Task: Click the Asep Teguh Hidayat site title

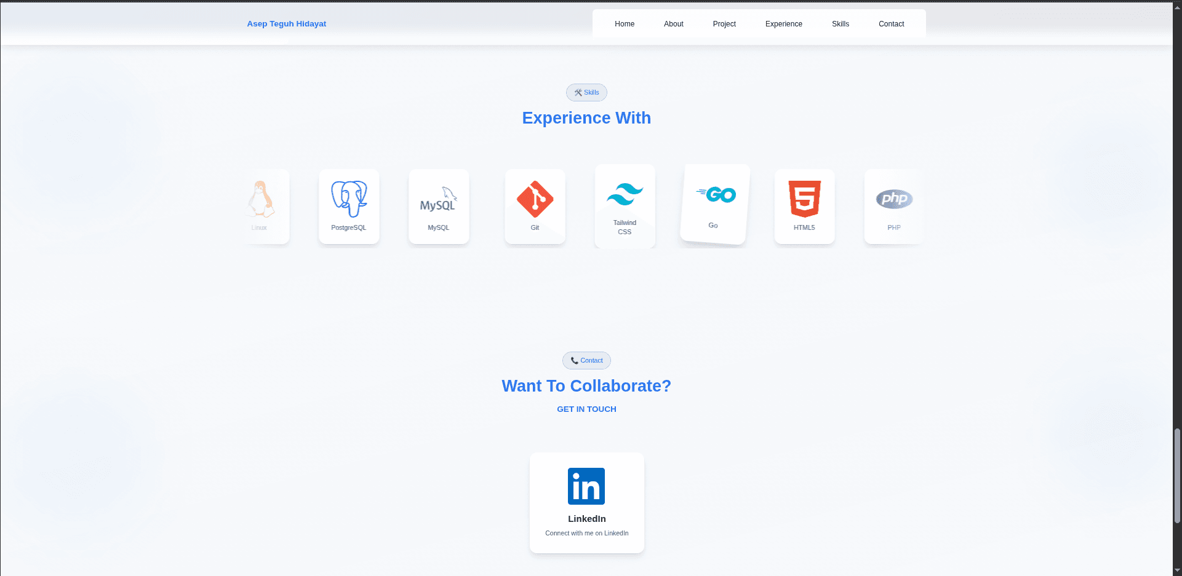Action: point(287,24)
